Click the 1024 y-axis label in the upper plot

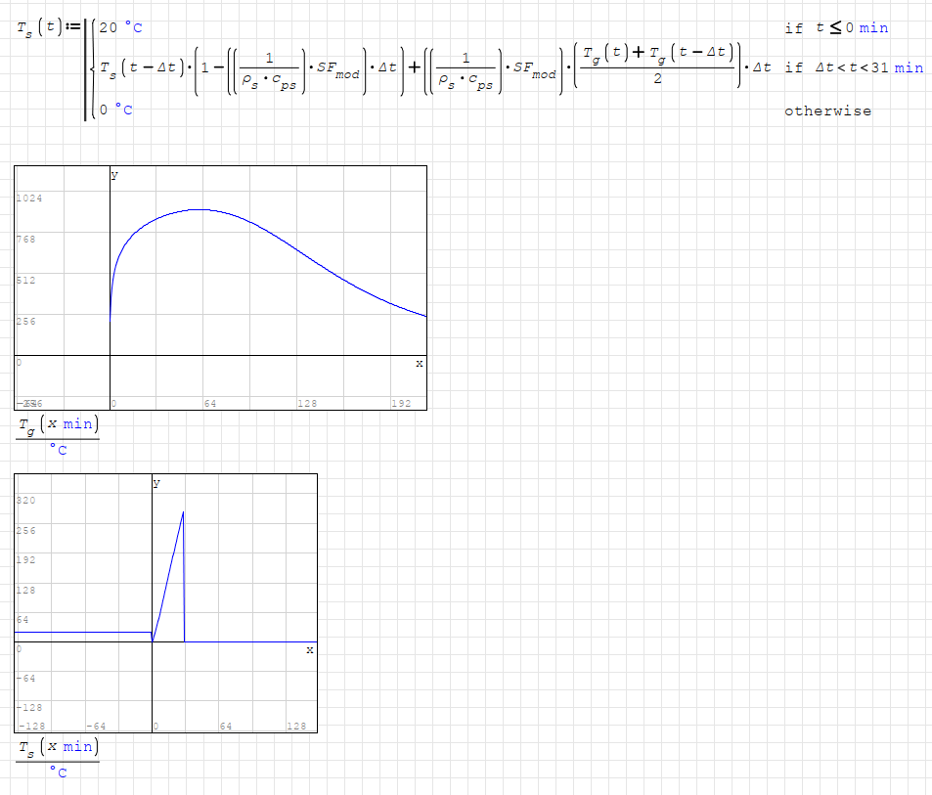30,198
